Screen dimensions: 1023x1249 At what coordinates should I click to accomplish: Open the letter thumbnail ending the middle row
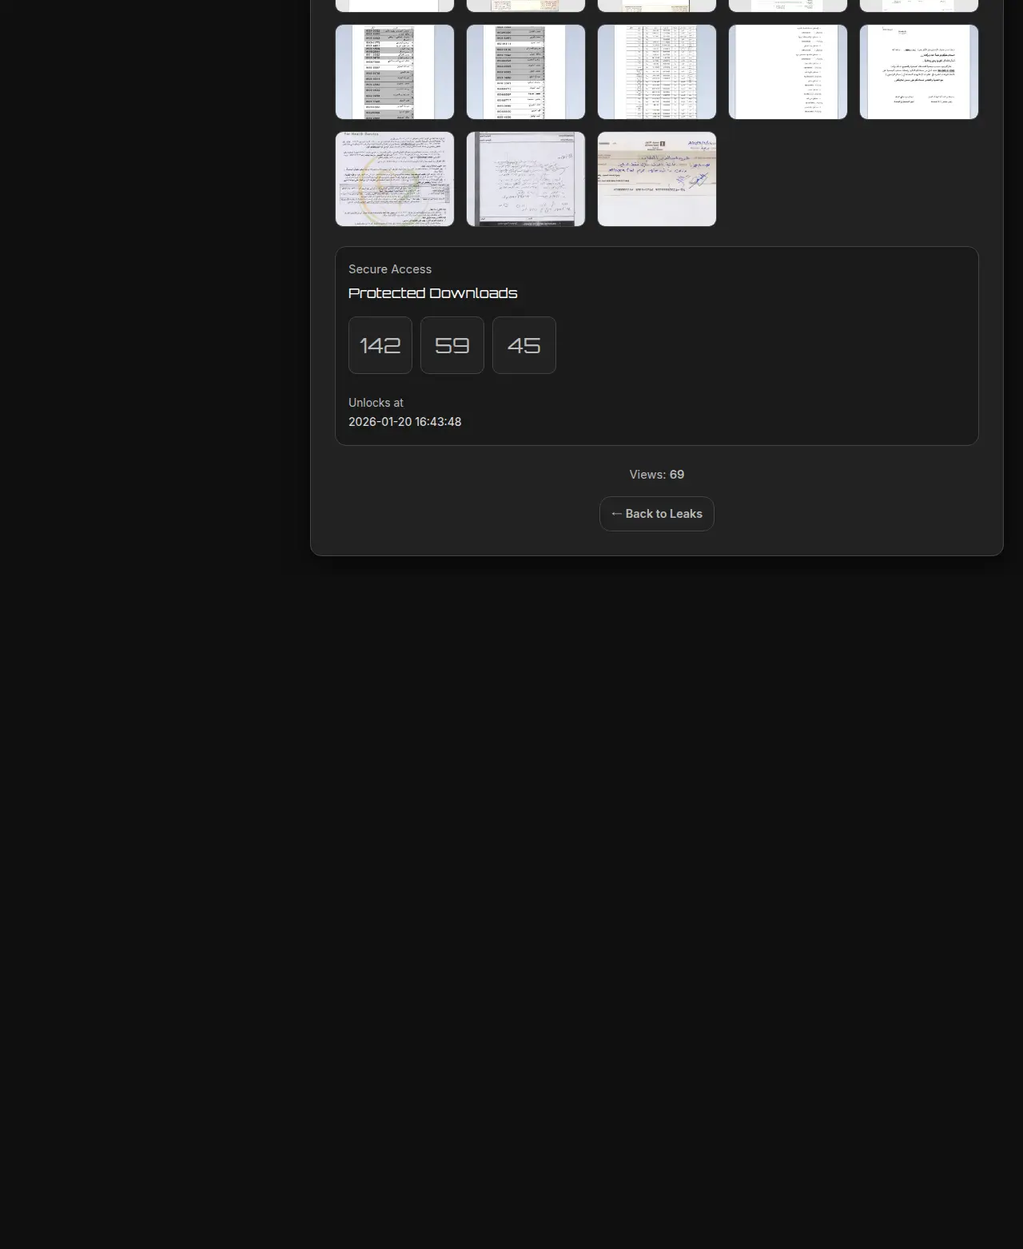point(919,72)
